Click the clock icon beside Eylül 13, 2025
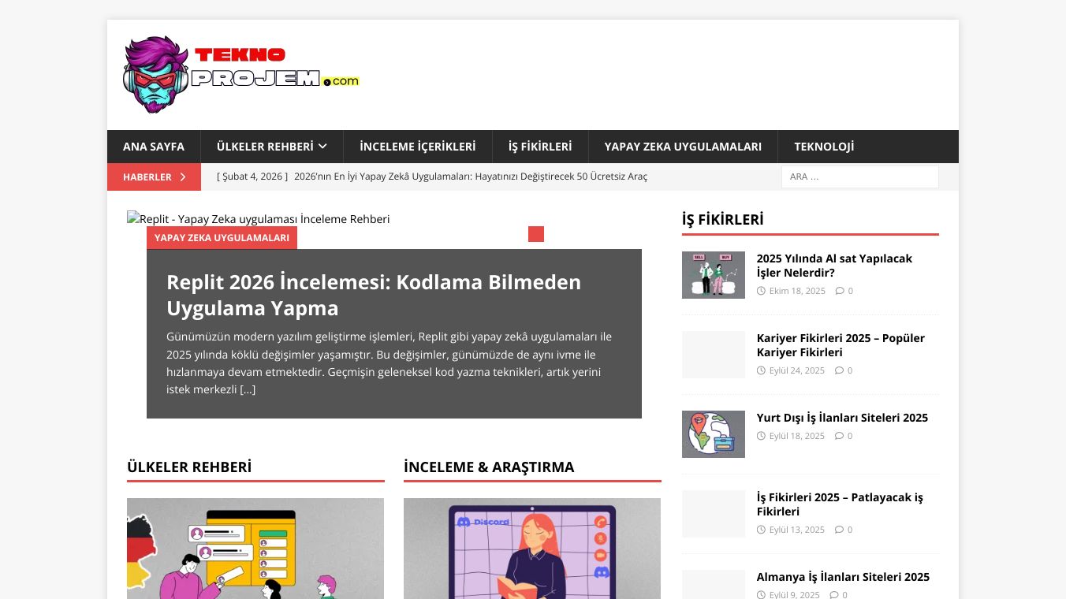This screenshot has width=1066, height=599. (x=761, y=530)
